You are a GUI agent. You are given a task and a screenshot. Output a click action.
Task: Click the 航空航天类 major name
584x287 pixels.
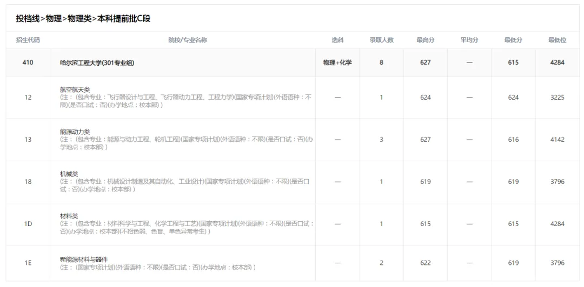pyautogui.click(x=75, y=90)
